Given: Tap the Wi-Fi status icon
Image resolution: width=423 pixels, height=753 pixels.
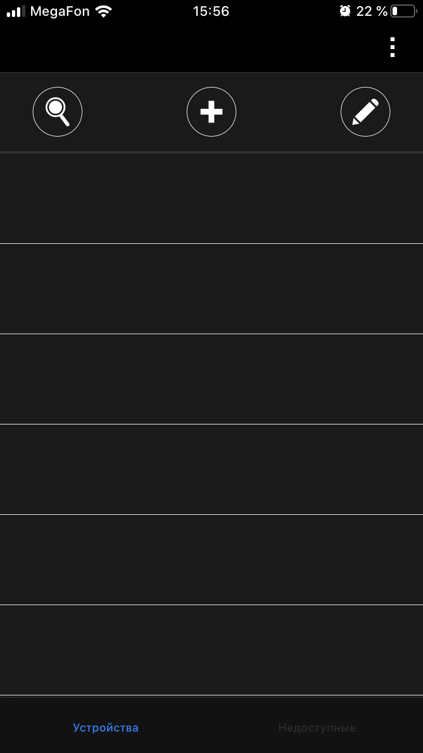Looking at the screenshot, I should (103, 11).
